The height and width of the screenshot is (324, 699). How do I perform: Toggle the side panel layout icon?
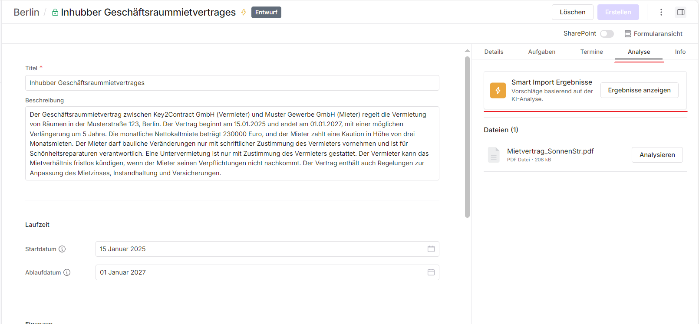[681, 12]
